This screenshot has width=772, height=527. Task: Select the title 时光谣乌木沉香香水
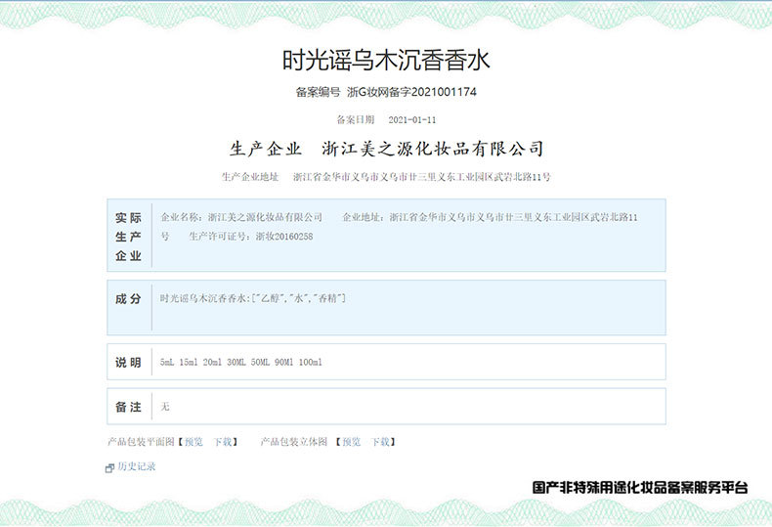[386, 60]
